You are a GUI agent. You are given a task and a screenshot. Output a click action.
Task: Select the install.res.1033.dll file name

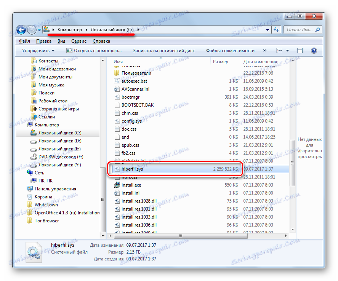pos(139,217)
